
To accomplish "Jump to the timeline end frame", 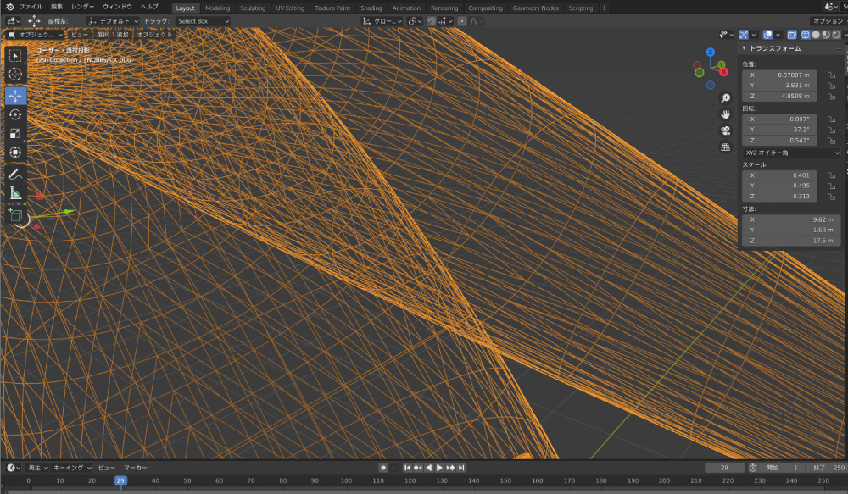I will pos(460,468).
